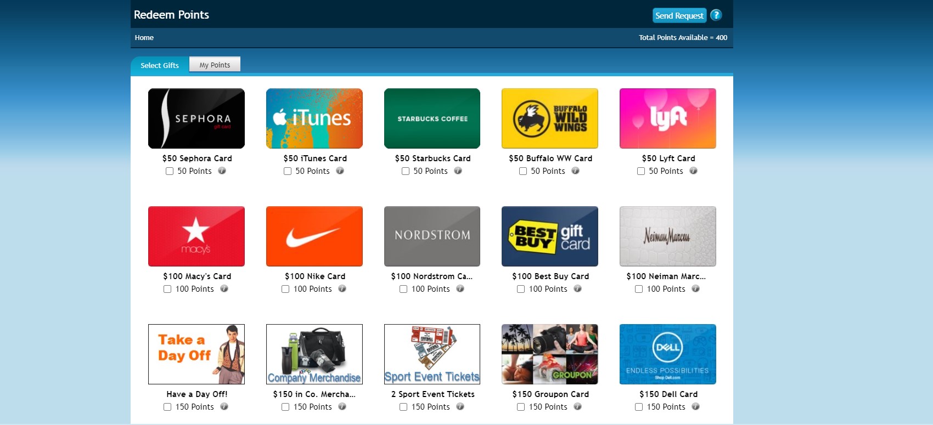Tick the $50 Starbucks Card checkbox
This screenshot has width=933, height=425.
coord(406,171)
